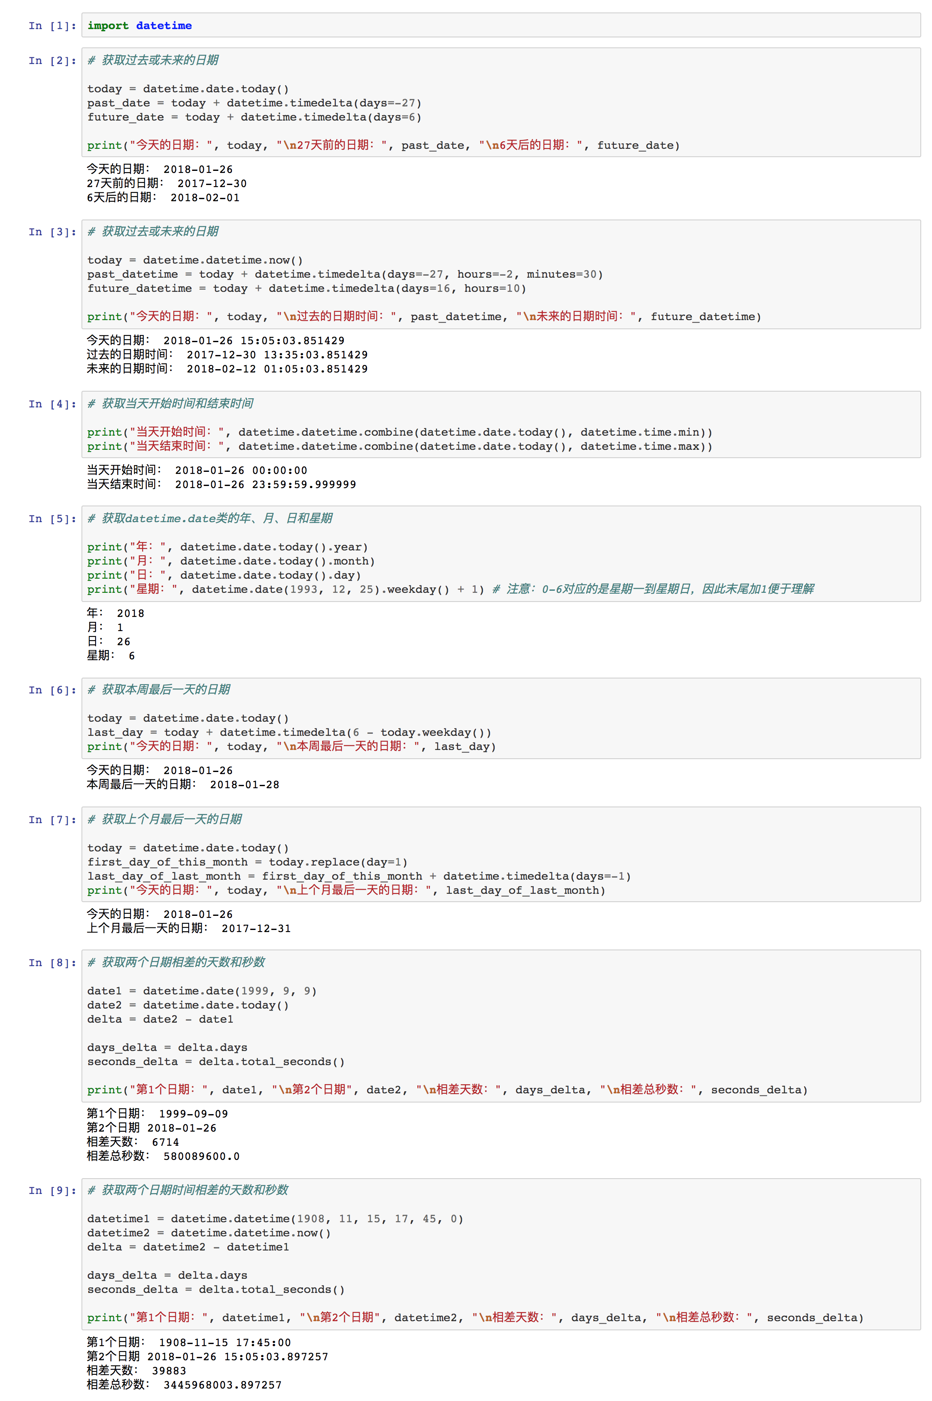Screen dimensions: 932x1401
Task: Click the datetime1 assignment in cell 9
Action: tap(275, 1219)
